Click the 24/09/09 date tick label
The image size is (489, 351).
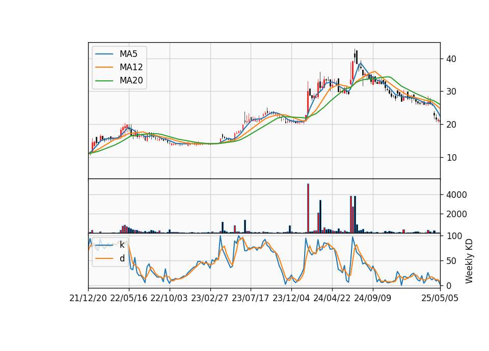tap(373, 298)
